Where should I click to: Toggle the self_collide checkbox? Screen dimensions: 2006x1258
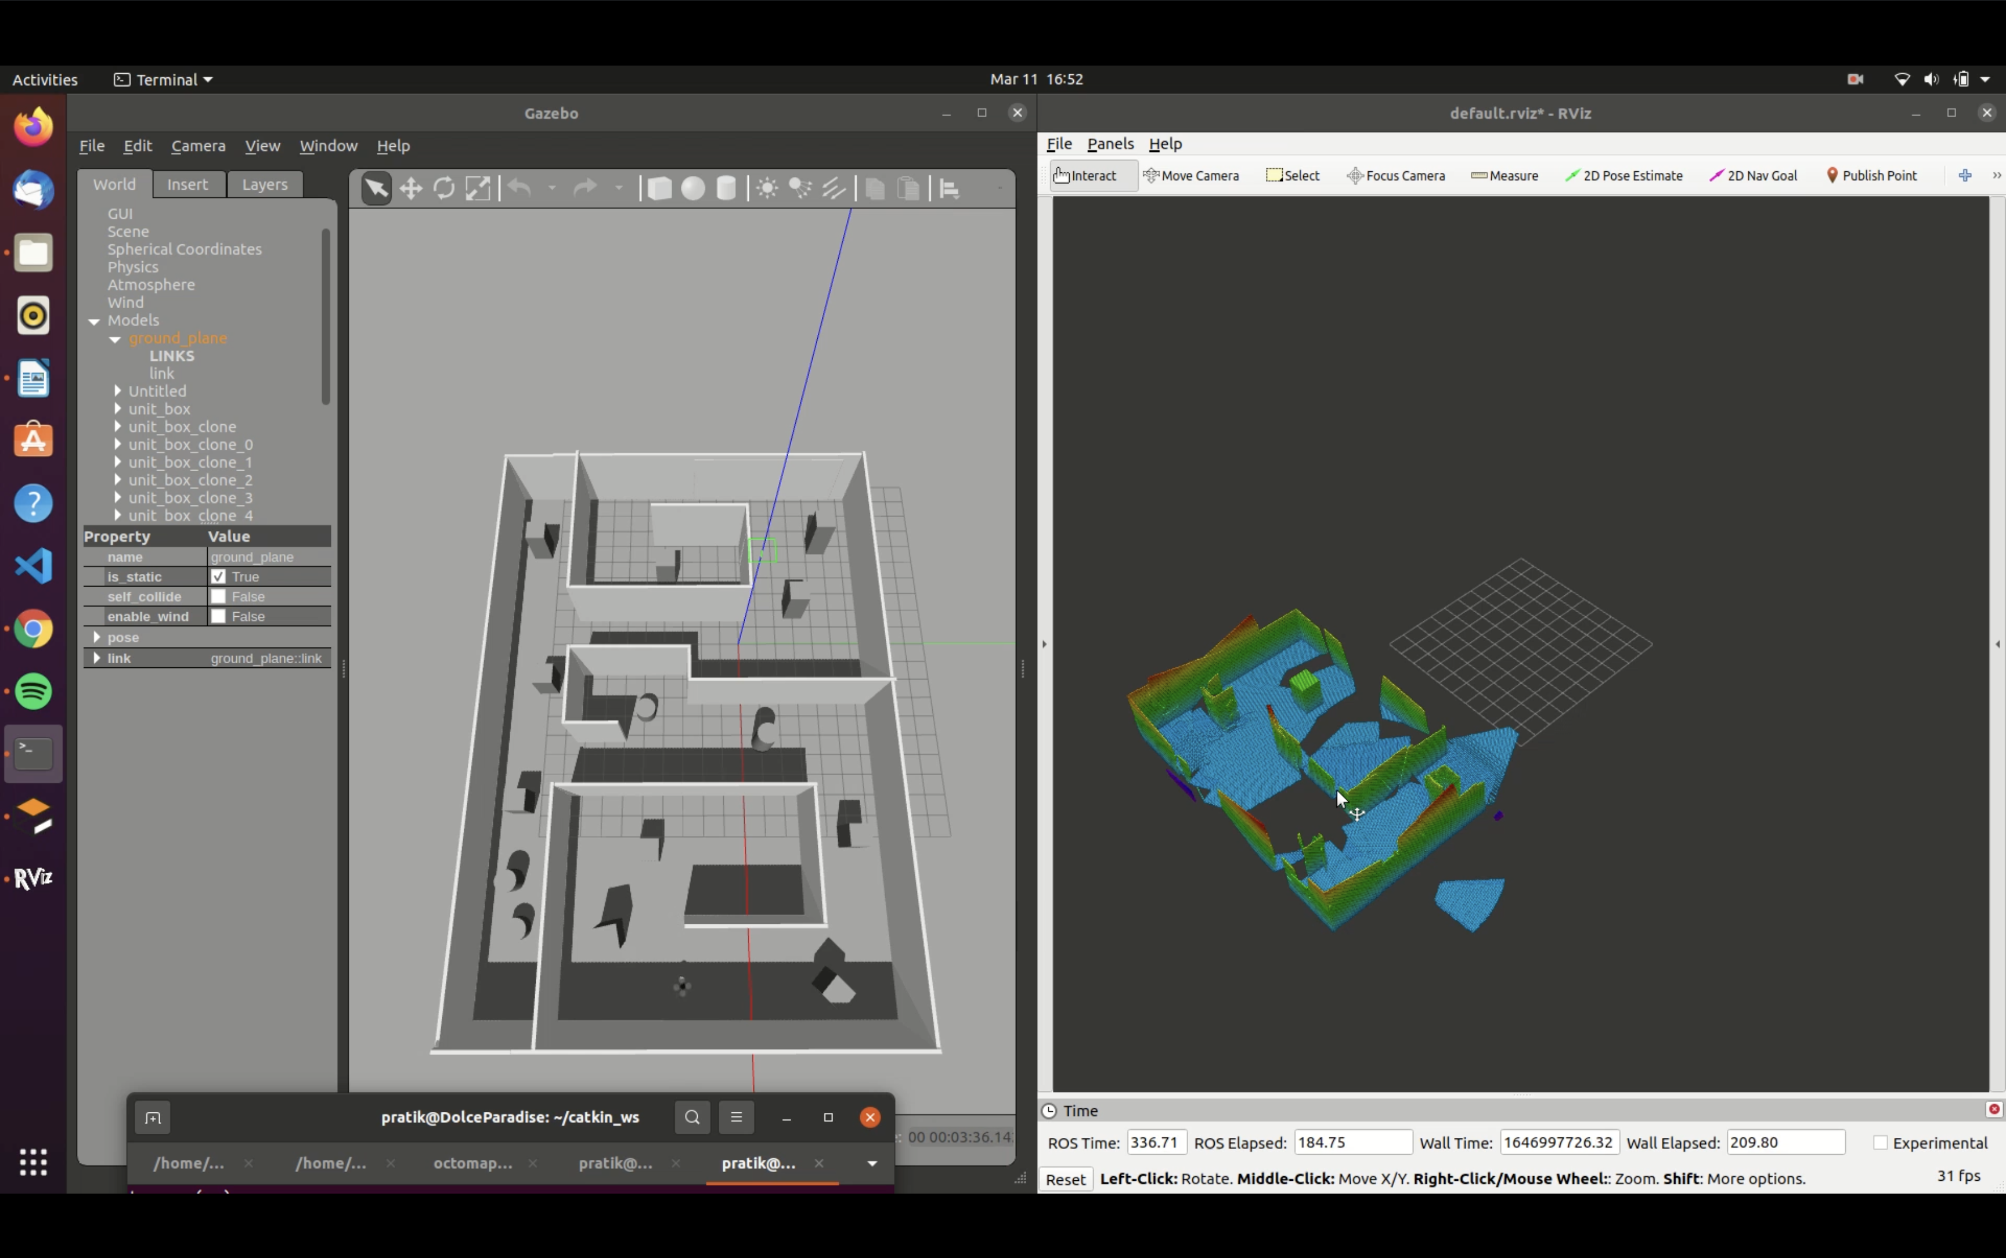[218, 597]
